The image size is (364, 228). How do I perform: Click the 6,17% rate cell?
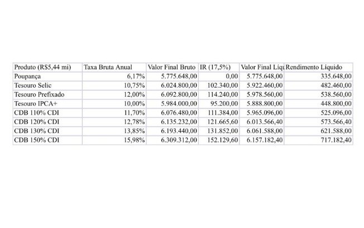(x=114, y=77)
